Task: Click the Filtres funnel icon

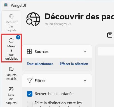Action: click(x=30, y=80)
